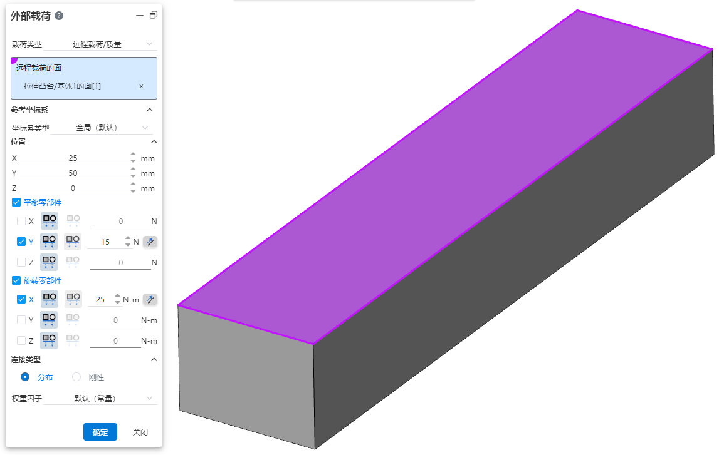This screenshot has width=719, height=455.
Task: Click second load-mode icon in translation Y row
Action: tap(73, 242)
